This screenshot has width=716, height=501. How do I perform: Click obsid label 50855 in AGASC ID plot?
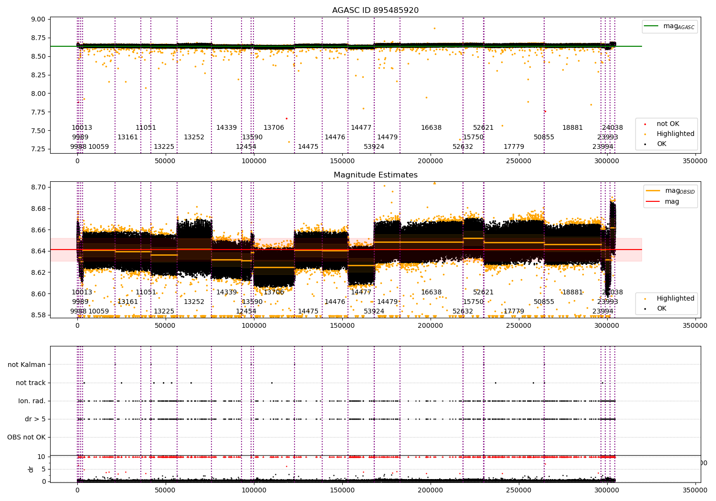[x=544, y=137]
